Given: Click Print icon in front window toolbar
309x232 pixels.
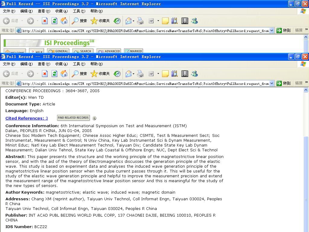Looking at the screenshot, I should coord(140,74).
